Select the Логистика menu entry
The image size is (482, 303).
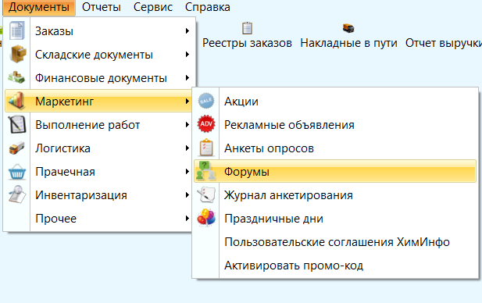98,148
